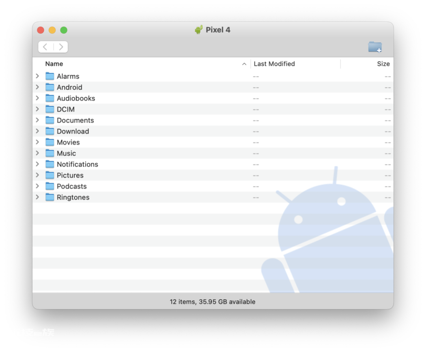Expand the Pictures folder
This screenshot has width=426, height=352.
tap(37, 175)
